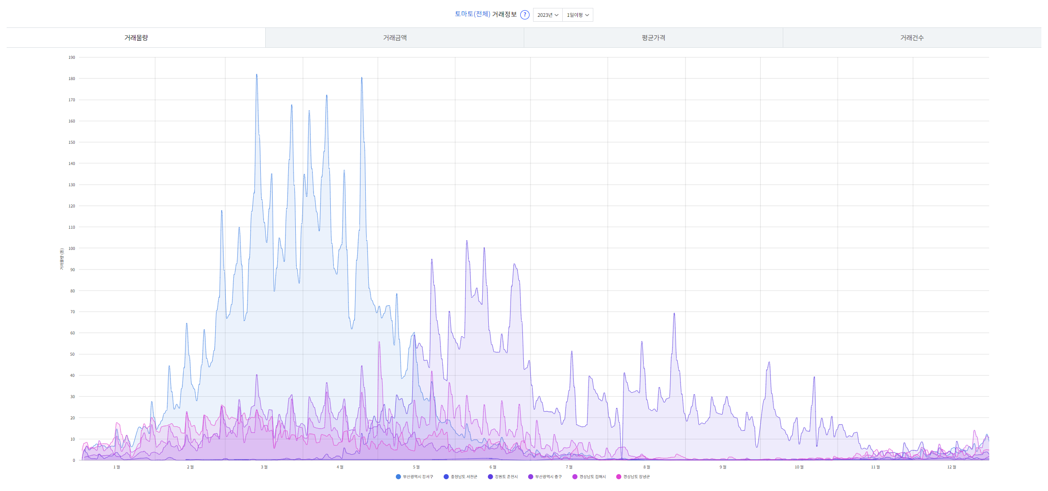Toggle the 강원도 춘천시 legend series
Screen dimensions: 1048x491
503,477
